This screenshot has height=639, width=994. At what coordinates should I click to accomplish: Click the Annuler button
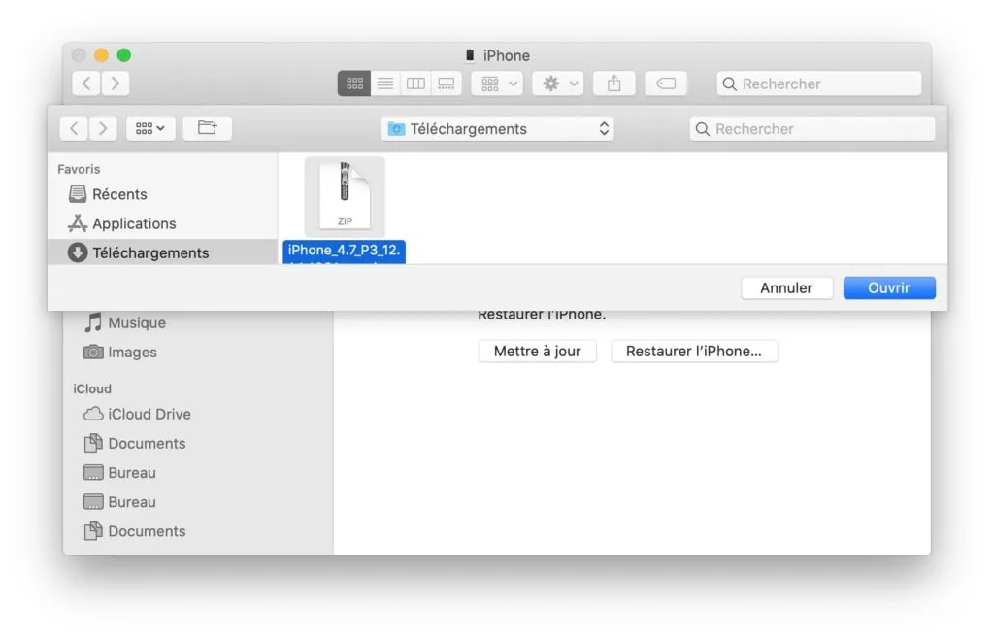pos(786,287)
